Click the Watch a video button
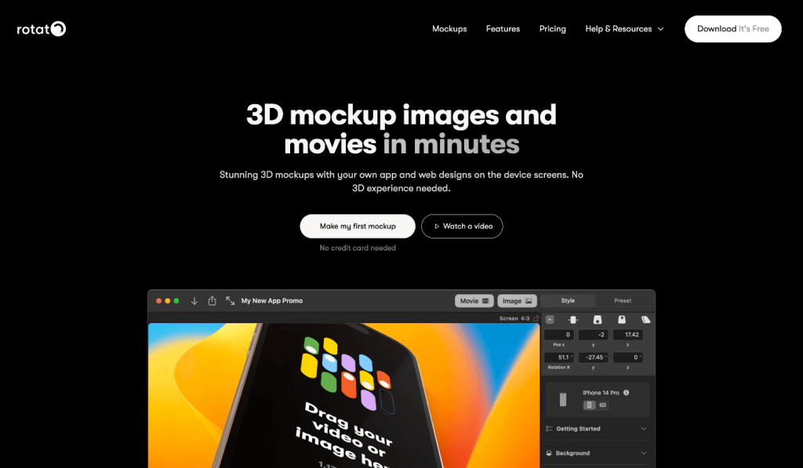Screen dimensions: 803x468 (x=462, y=226)
